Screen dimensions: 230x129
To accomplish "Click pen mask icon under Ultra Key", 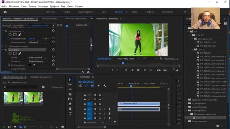I will pos(20,53).
